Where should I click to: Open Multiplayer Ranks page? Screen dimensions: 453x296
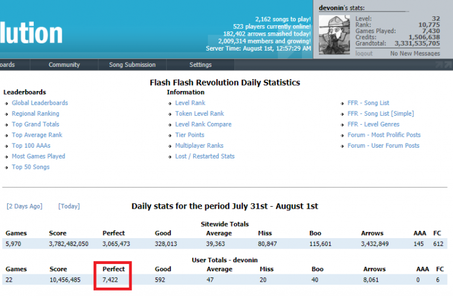click(199, 146)
